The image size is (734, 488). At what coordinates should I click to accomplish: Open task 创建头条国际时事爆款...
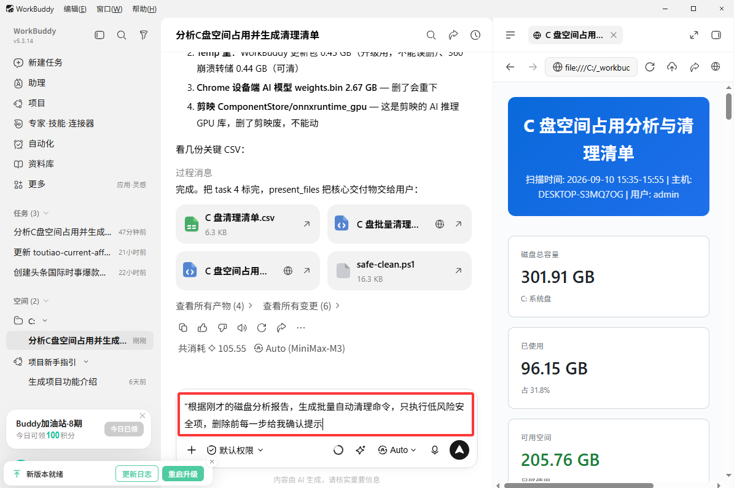80,273
